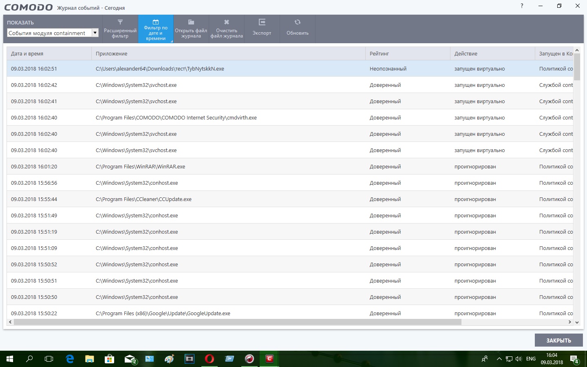Screen dimensions: 587x367
Task: Open Opera browser from the taskbar
Action: coord(209,359)
